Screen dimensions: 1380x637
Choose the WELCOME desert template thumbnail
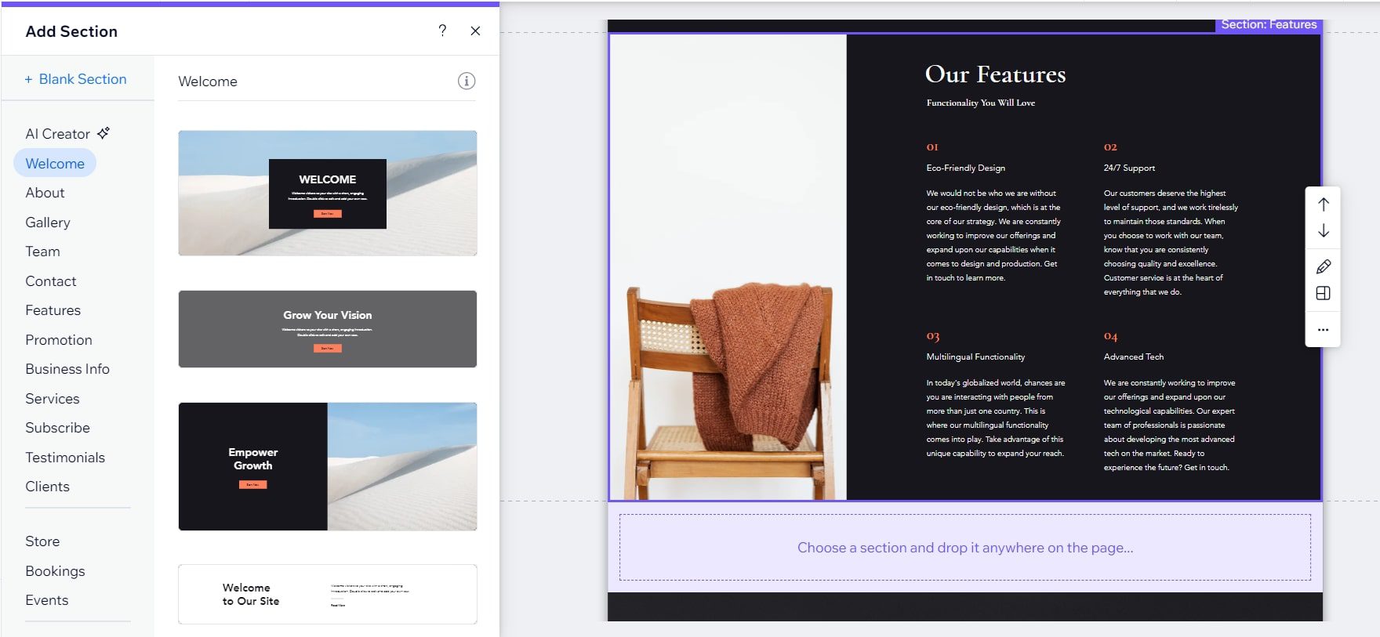click(327, 193)
